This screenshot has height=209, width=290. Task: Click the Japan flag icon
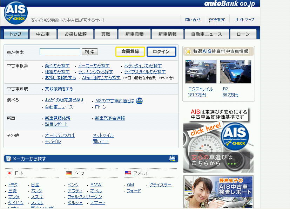tap(9, 173)
